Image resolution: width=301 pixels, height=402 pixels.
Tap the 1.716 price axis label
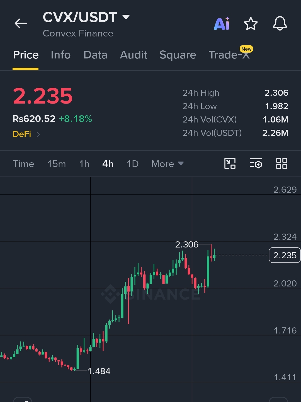[x=285, y=330]
